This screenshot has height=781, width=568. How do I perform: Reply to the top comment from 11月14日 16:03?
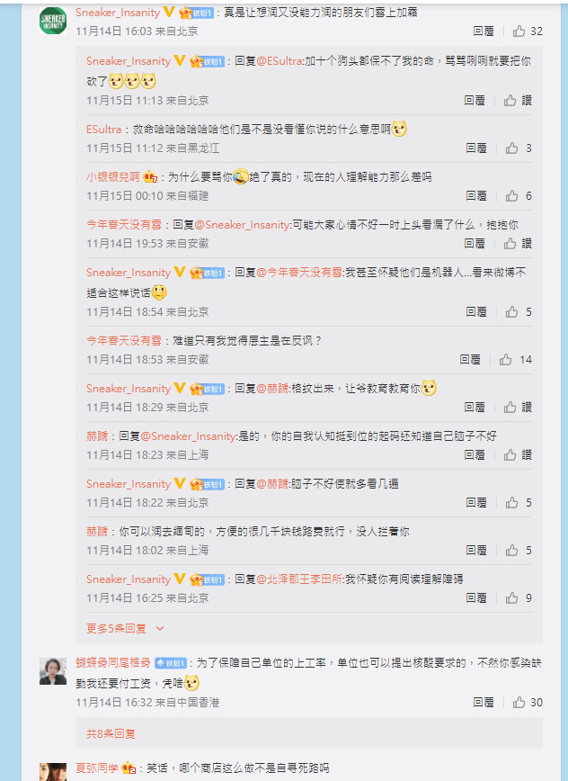(484, 31)
